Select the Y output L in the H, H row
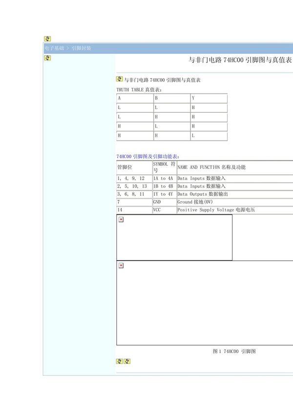Screen dimensions: 293x415 pos(209,136)
